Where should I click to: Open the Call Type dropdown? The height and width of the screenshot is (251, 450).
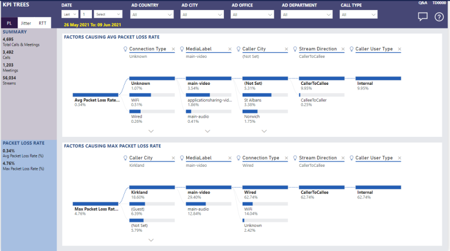[x=359, y=15]
